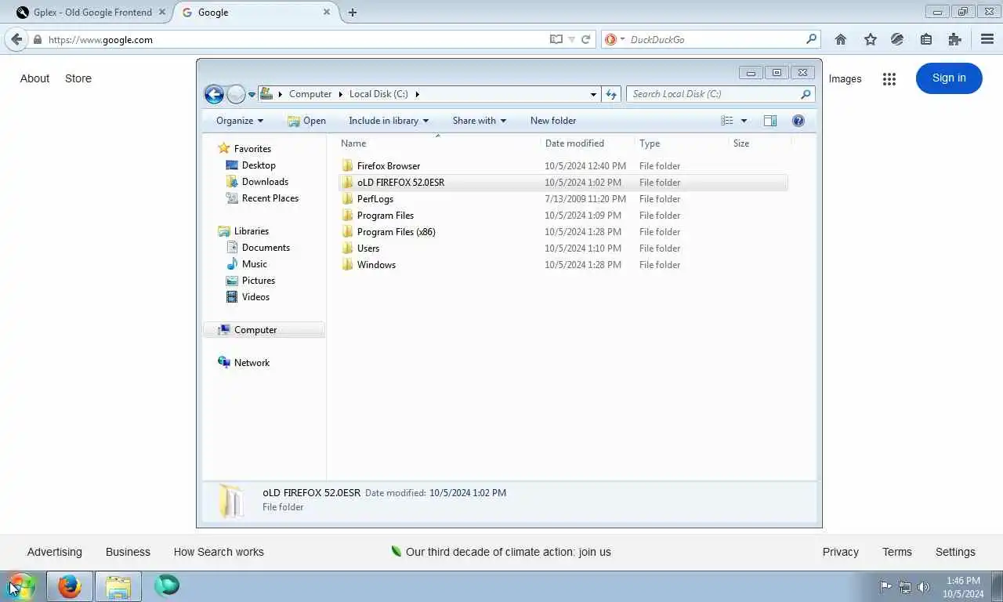Focus the Search Local Disk (C:) field
The height and width of the screenshot is (602, 1003).
point(720,94)
